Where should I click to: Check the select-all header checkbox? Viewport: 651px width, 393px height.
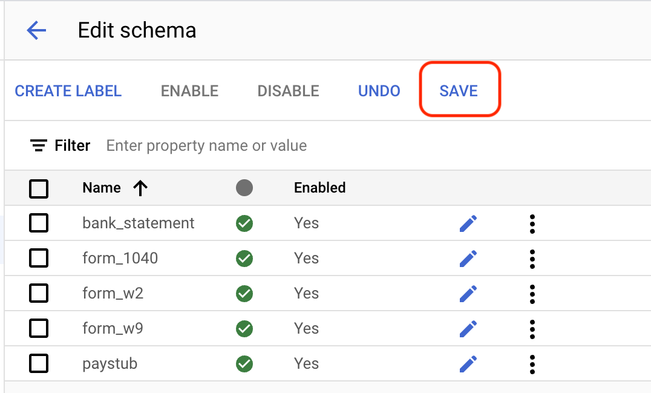click(39, 189)
